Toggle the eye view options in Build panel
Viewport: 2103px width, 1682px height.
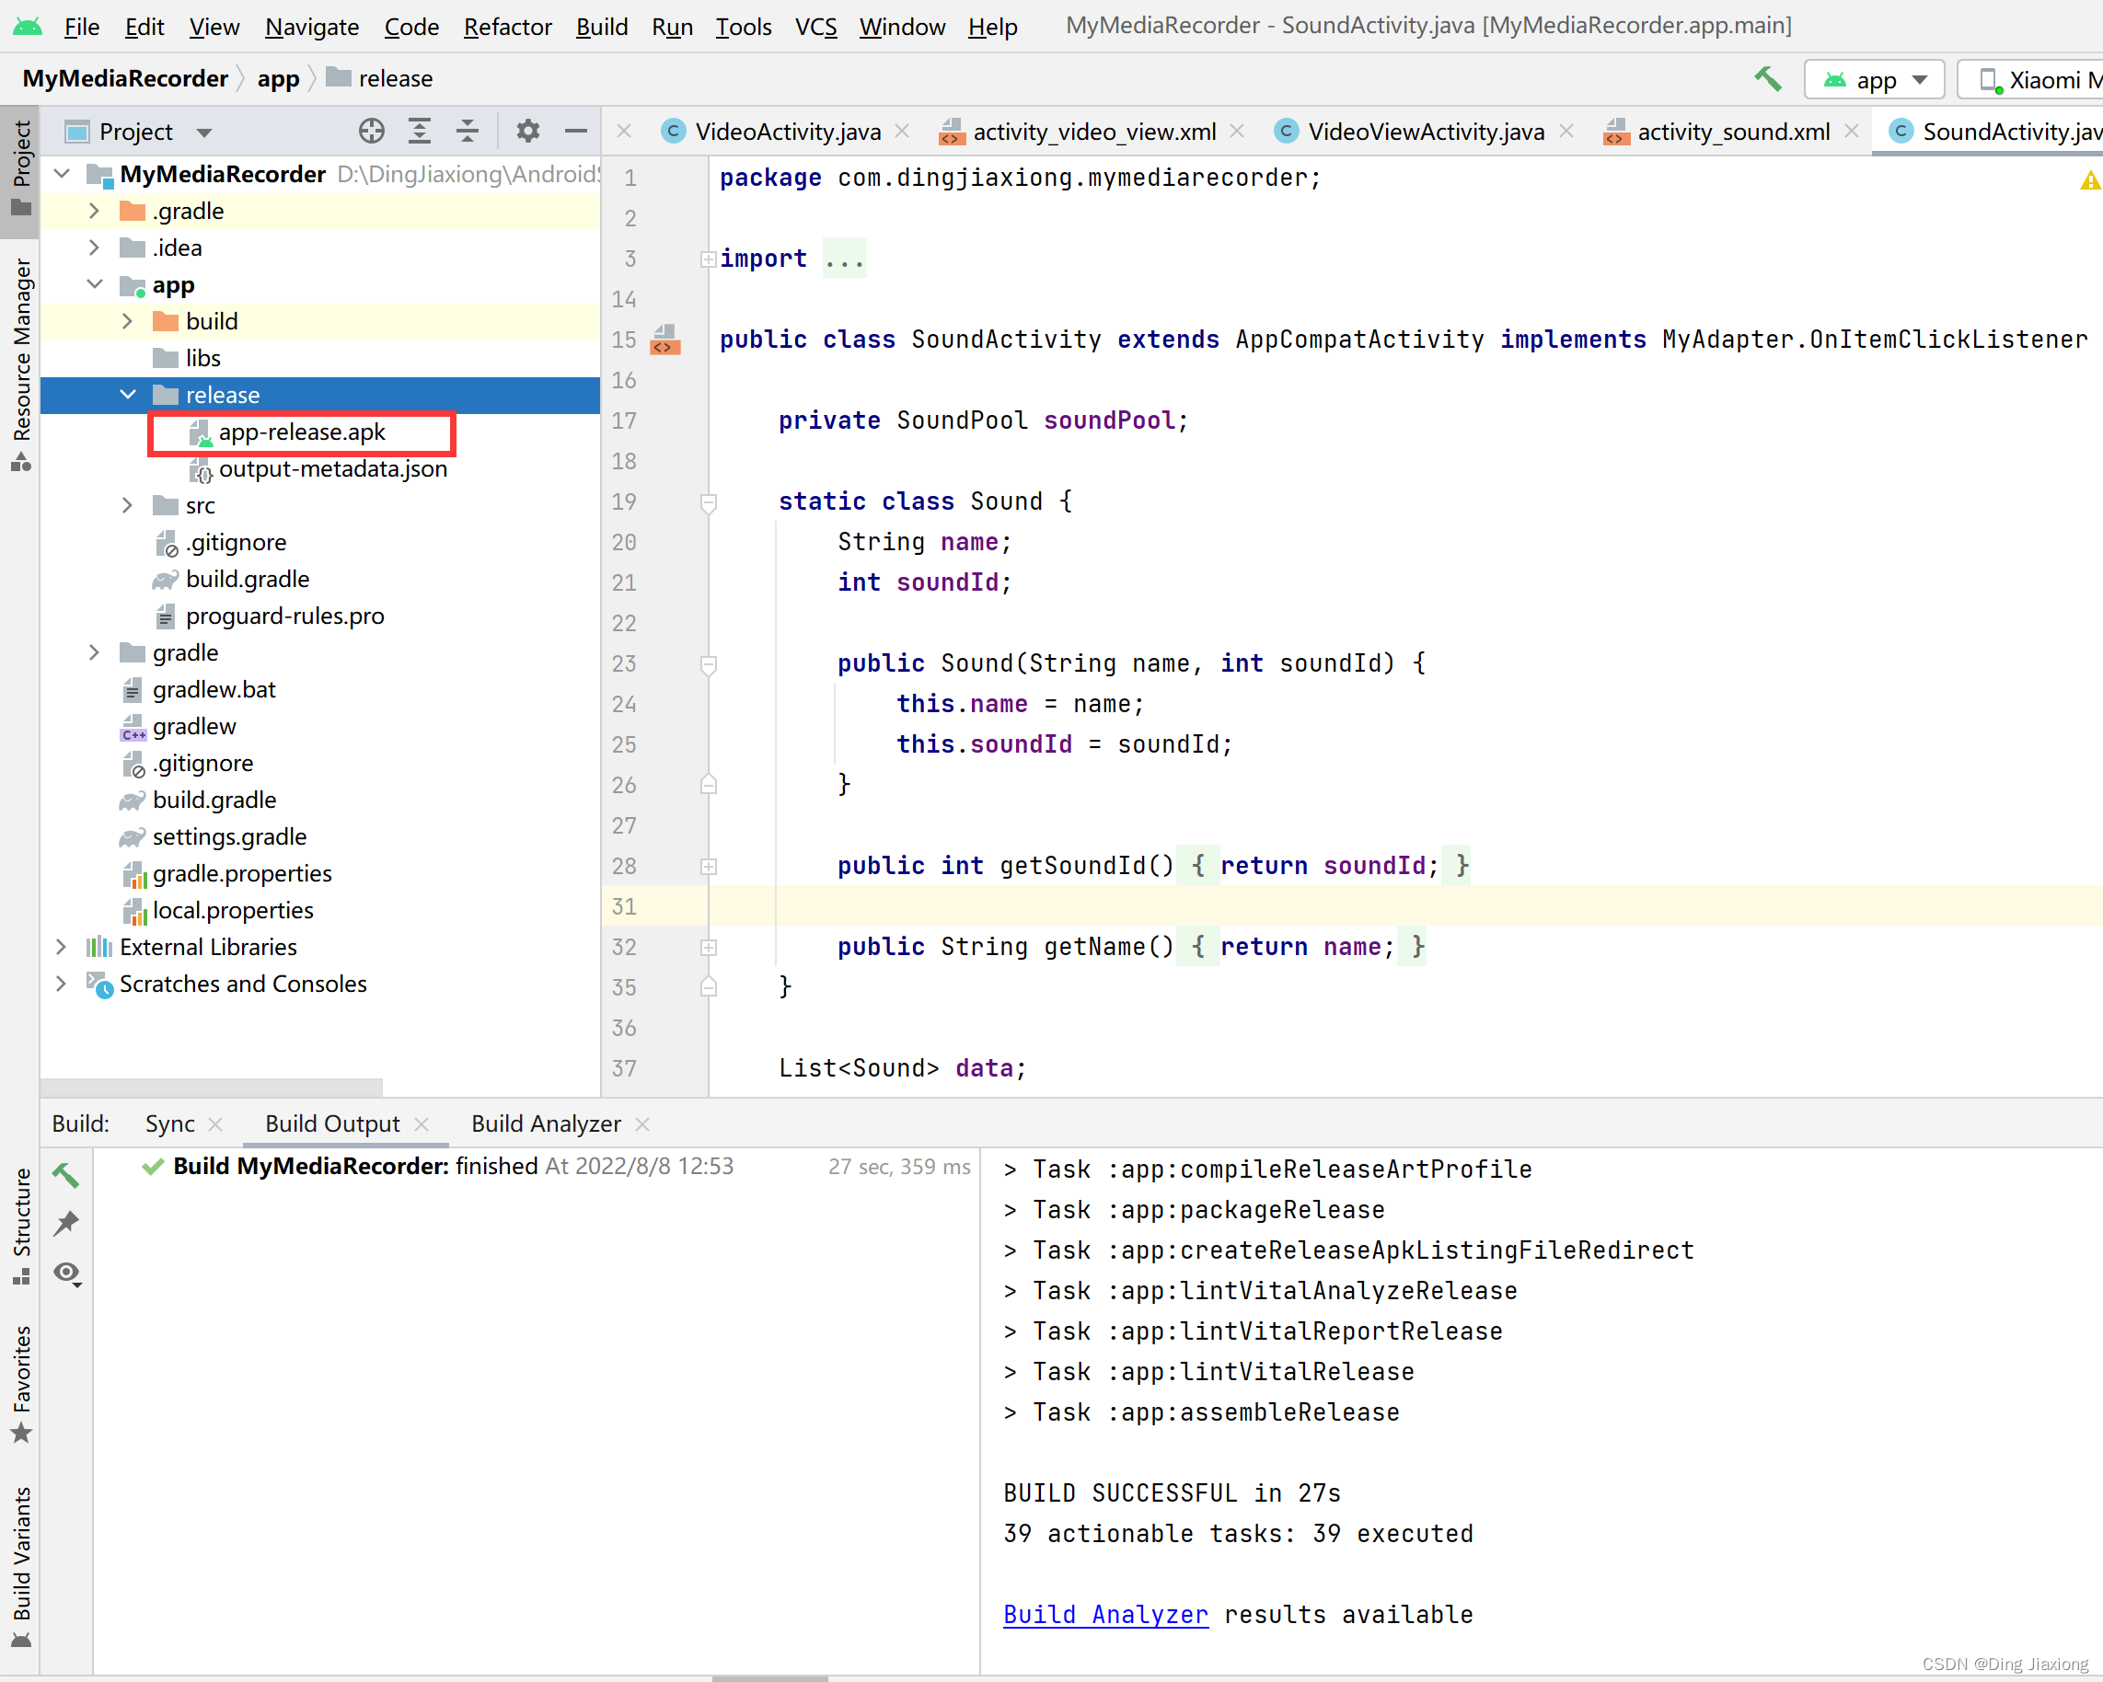(x=66, y=1273)
